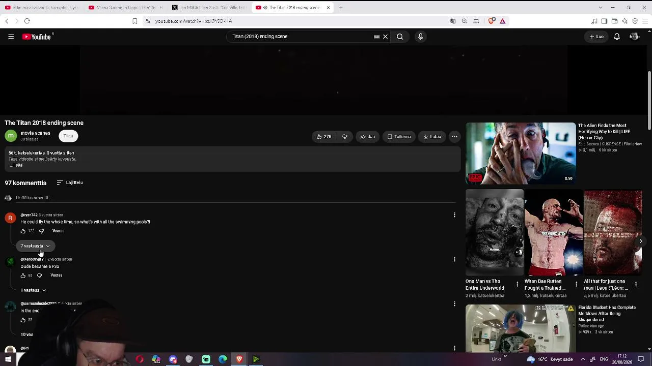
Task: Dislike the swimming pools comment
Action: pos(41,231)
